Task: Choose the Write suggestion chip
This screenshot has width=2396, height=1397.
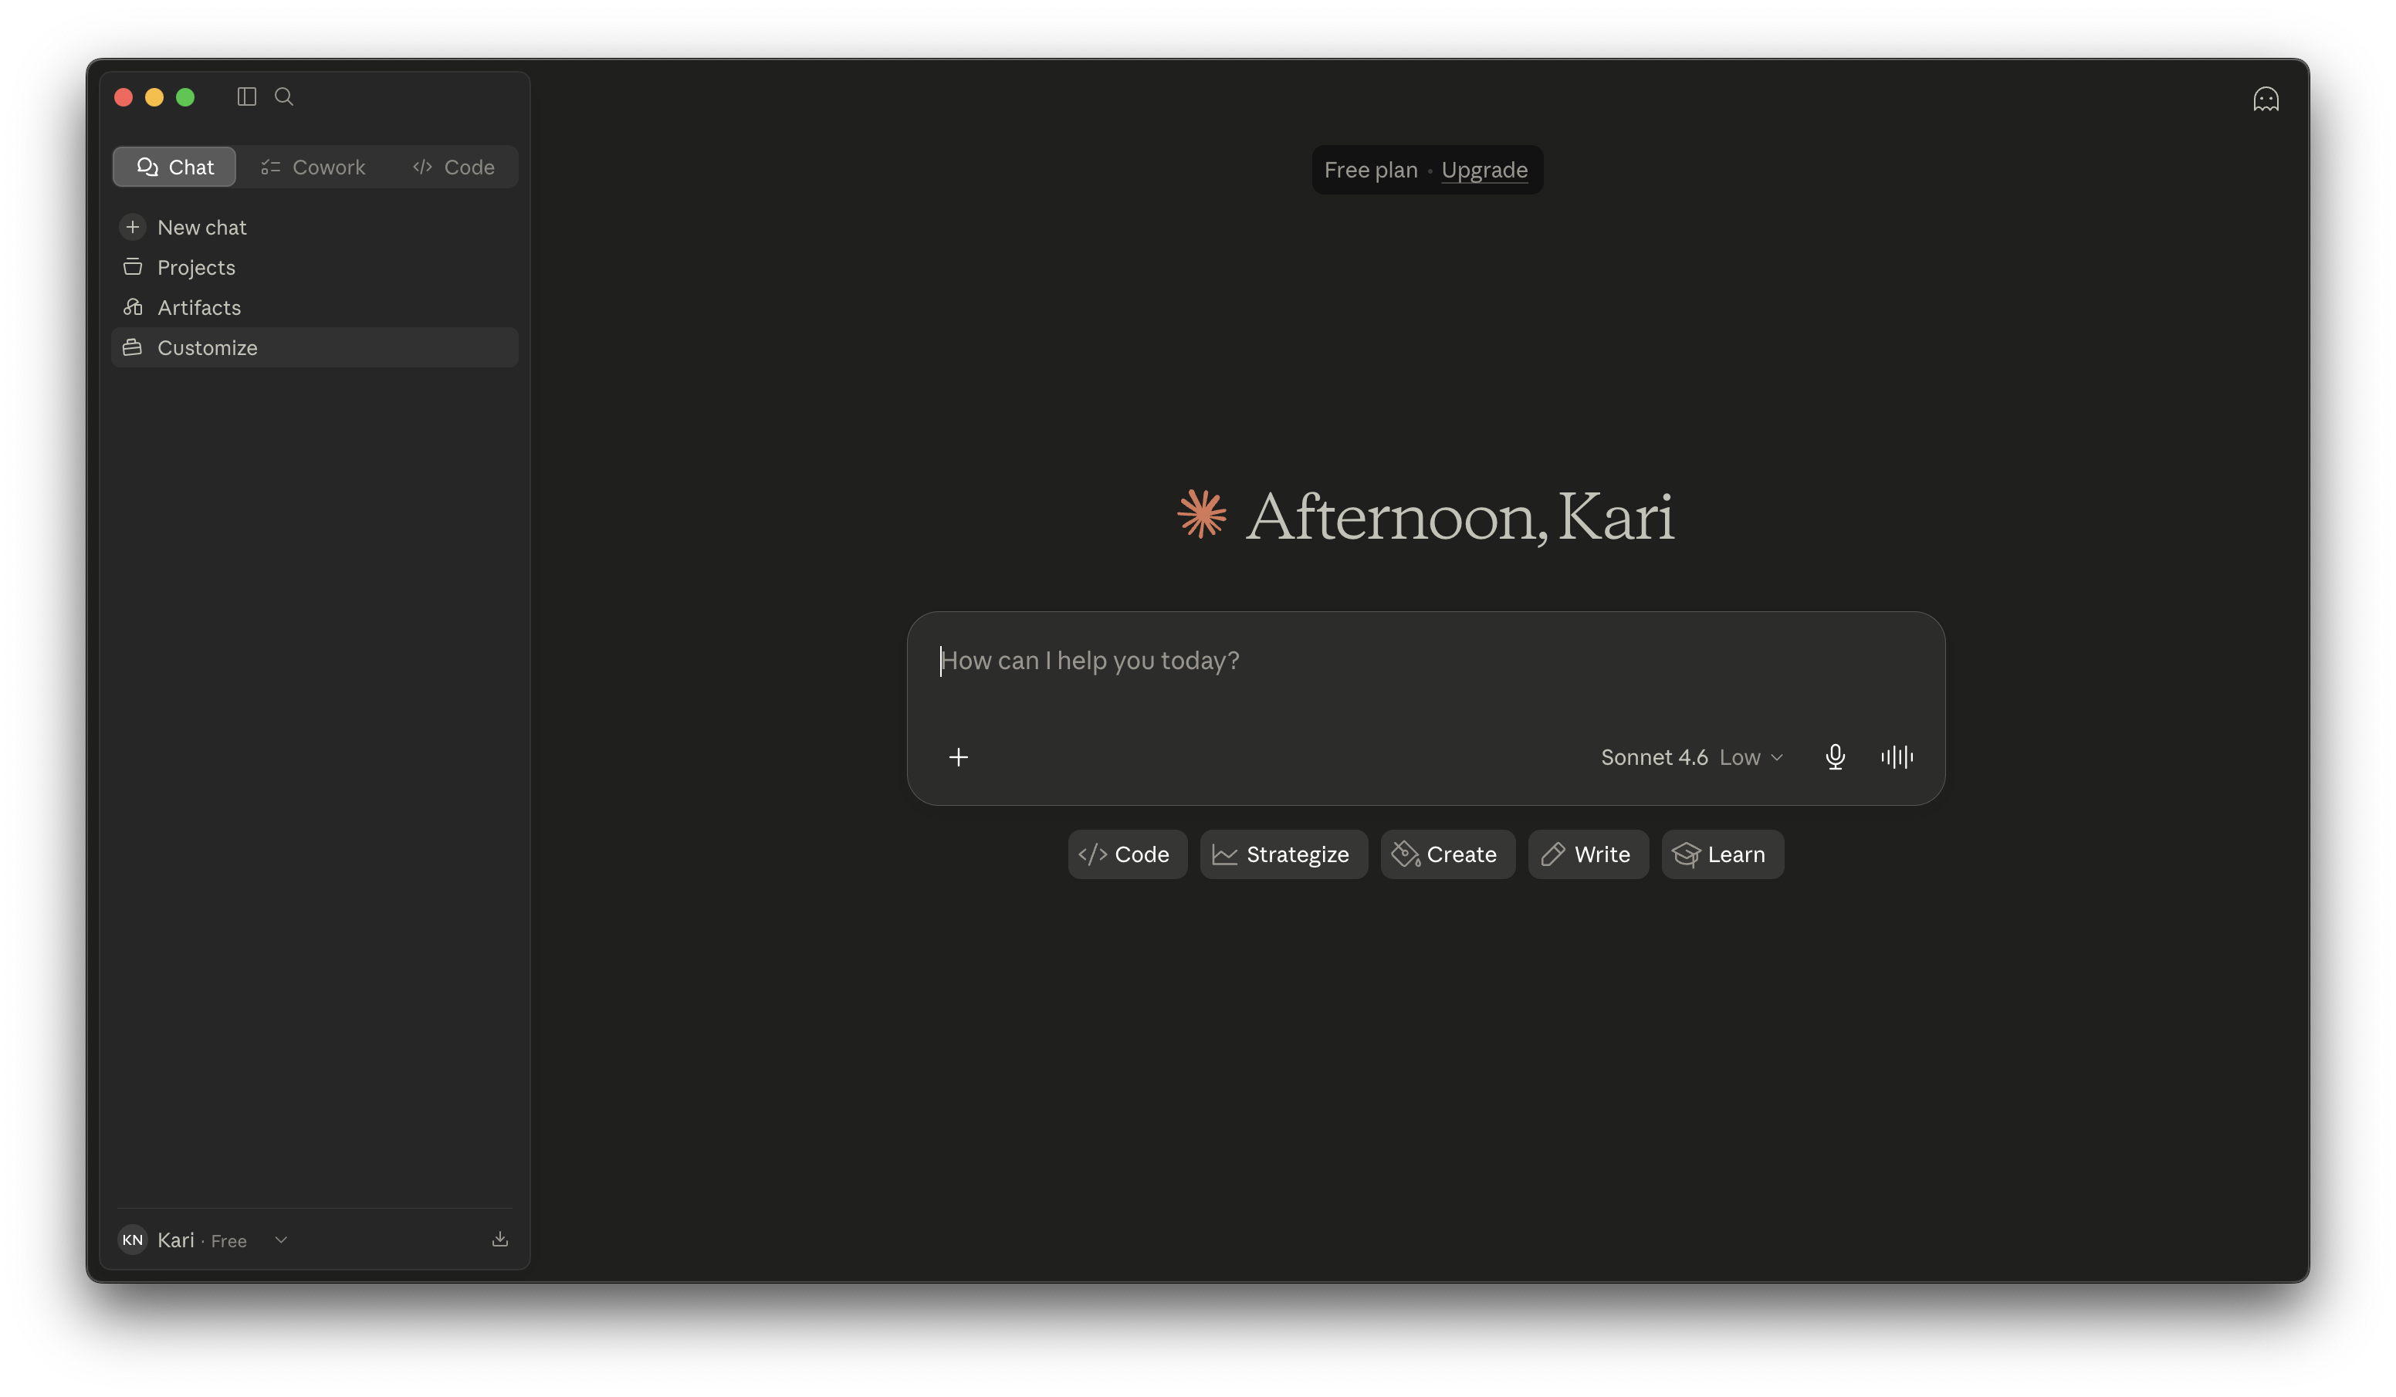Action: click(x=1588, y=854)
